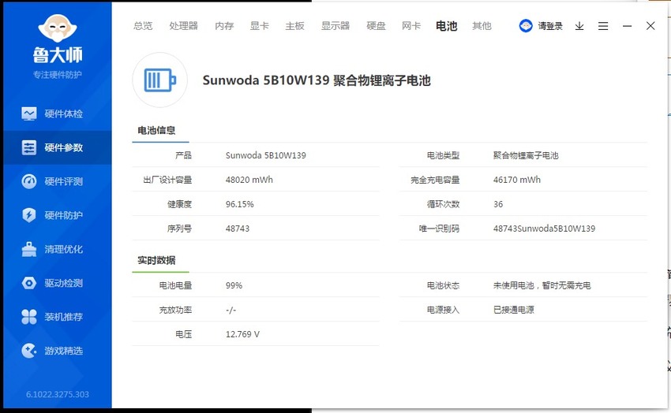The height and width of the screenshot is (413, 671).
Task: Select the 聚合物锂离子电池 battery type value
Action: point(526,155)
